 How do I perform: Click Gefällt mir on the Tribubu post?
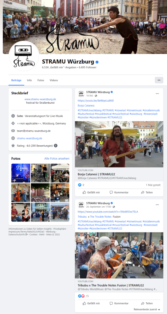pyautogui.click(x=91, y=303)
